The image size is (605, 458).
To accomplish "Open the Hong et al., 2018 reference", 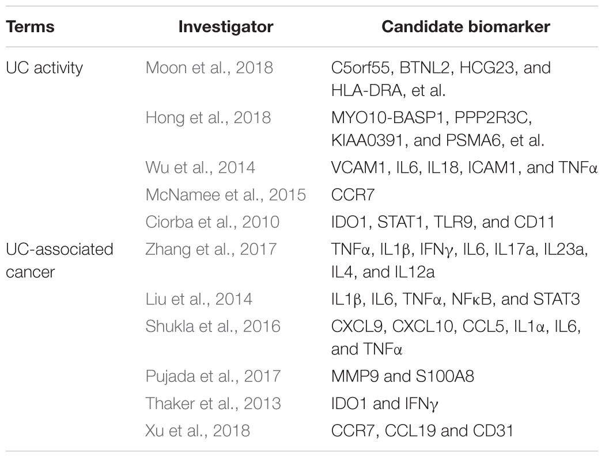I will pos(208,118).
